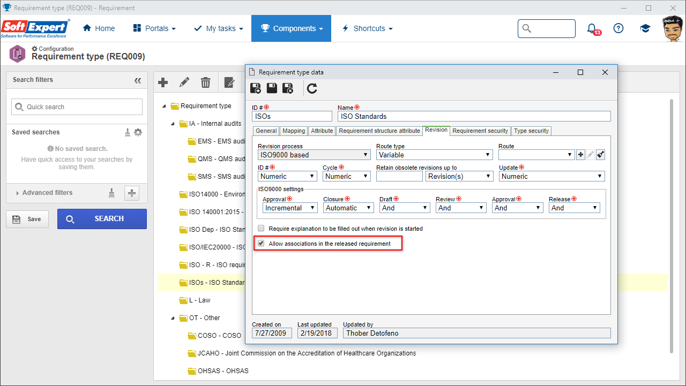The image size is (686, 386).
Task: Open the Approval Incremental dropdown
Action: coord(290,208)
